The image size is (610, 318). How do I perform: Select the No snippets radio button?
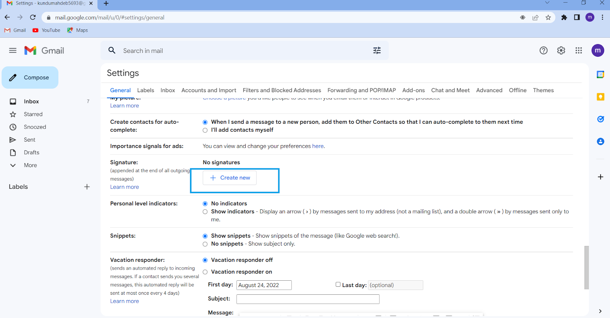pos(205,244)
